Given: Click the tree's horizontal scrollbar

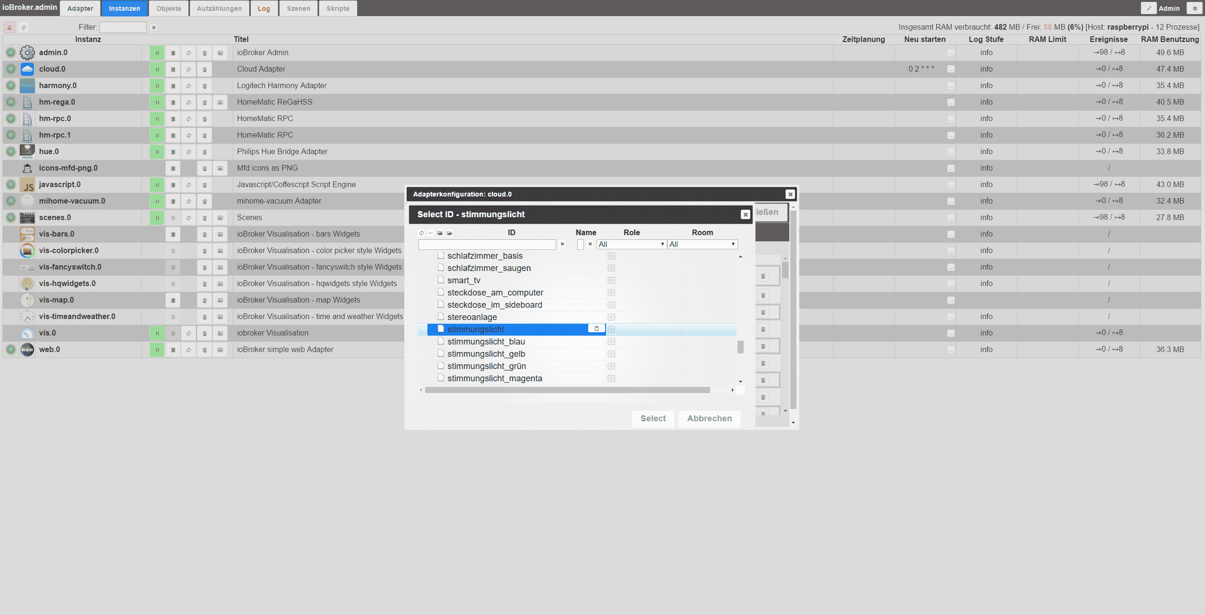Looking at the screenshot, I should coord(567,390).
